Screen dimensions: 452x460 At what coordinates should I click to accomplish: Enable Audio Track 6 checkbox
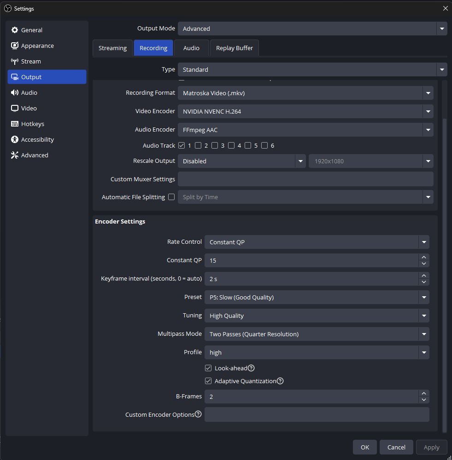[264, 145]
